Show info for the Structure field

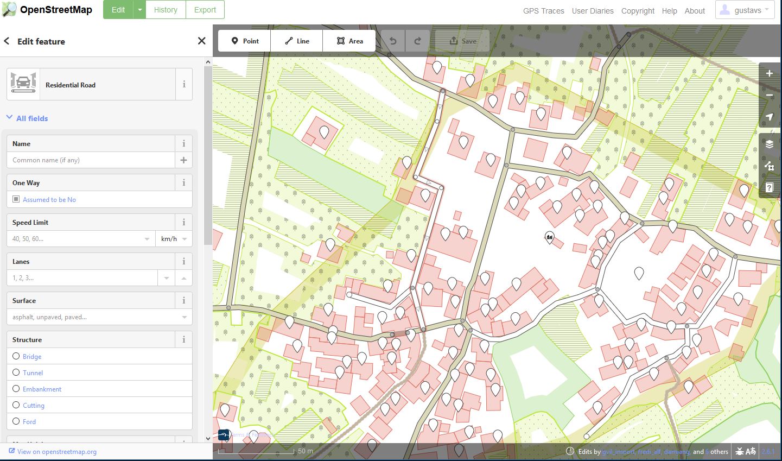click(x=184, y=339)
